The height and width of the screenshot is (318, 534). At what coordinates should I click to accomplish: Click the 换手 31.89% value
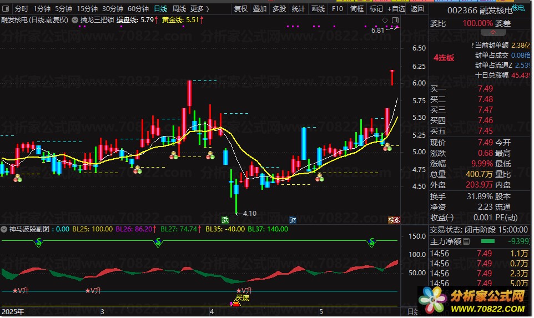pos(480,197)
